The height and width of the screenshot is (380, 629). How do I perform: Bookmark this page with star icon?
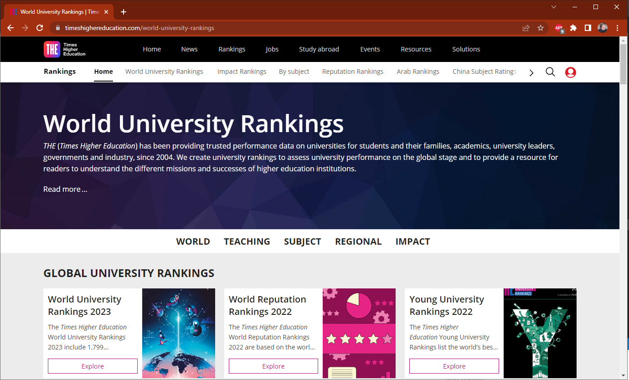pos(541,28)
